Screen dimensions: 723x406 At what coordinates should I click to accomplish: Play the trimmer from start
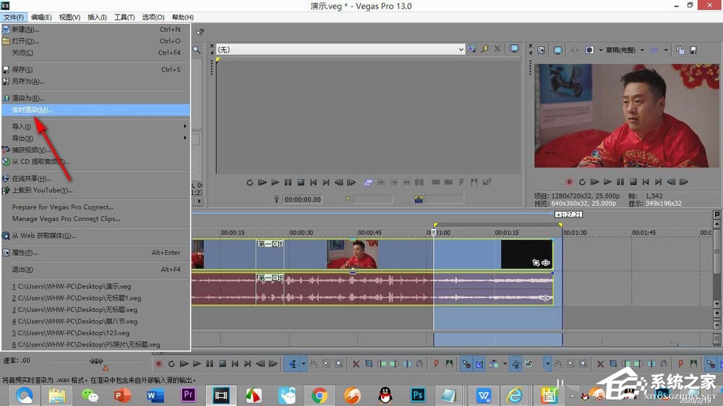[x=262, y=183]
